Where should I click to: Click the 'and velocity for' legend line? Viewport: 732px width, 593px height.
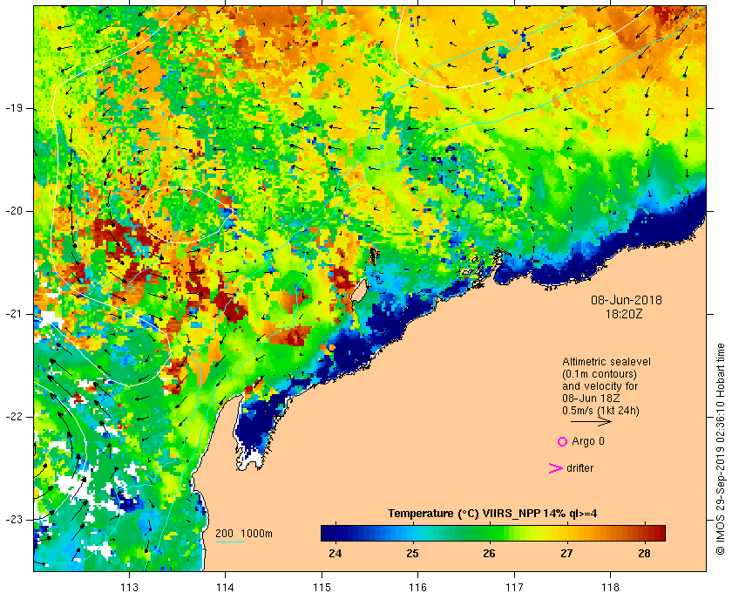coord(600,386)
